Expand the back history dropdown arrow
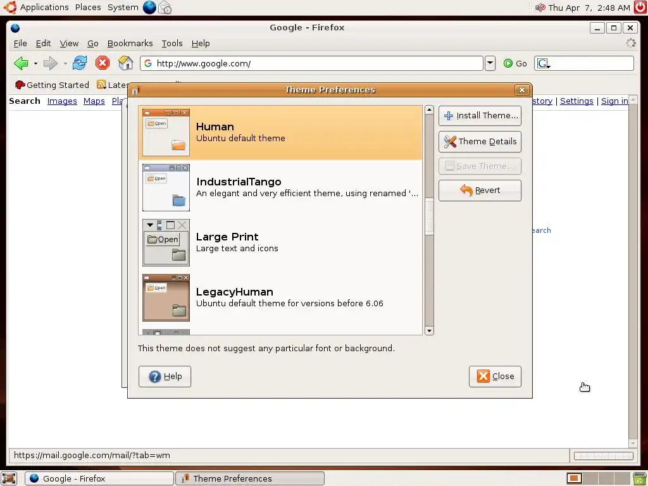The width and height of the screenshot is (648, 486). [x=35, y=64]
